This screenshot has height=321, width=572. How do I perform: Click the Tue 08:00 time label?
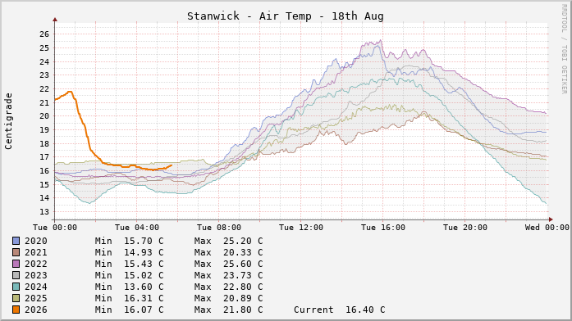[219, 228]
